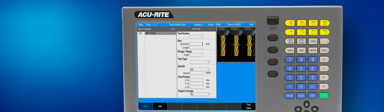The image size is (384, 112).
Task: Click the end mill tool preview image
Action: [x=236, y=45]
